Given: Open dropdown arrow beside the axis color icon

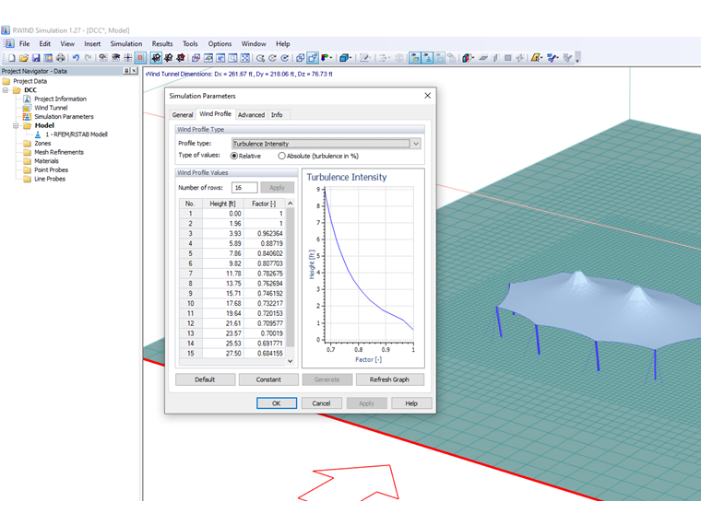Looking at the screenshot, I should click(331, 58).
